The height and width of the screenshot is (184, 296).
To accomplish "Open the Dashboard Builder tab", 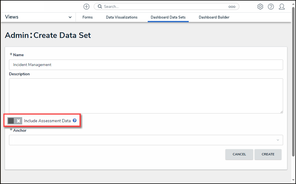I will point(214,17).
